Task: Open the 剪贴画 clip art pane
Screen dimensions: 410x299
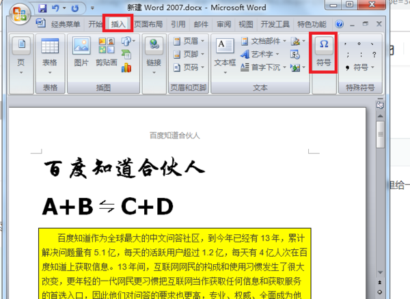Action: (107, 51)
